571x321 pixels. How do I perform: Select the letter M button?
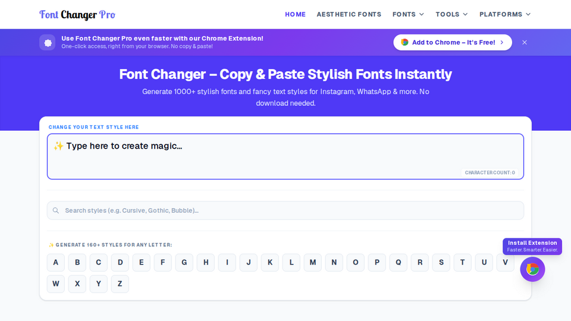(313, 262)
